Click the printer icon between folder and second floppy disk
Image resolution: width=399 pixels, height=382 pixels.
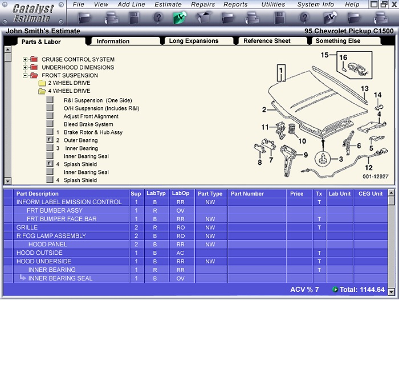click(x=252, y=18)
